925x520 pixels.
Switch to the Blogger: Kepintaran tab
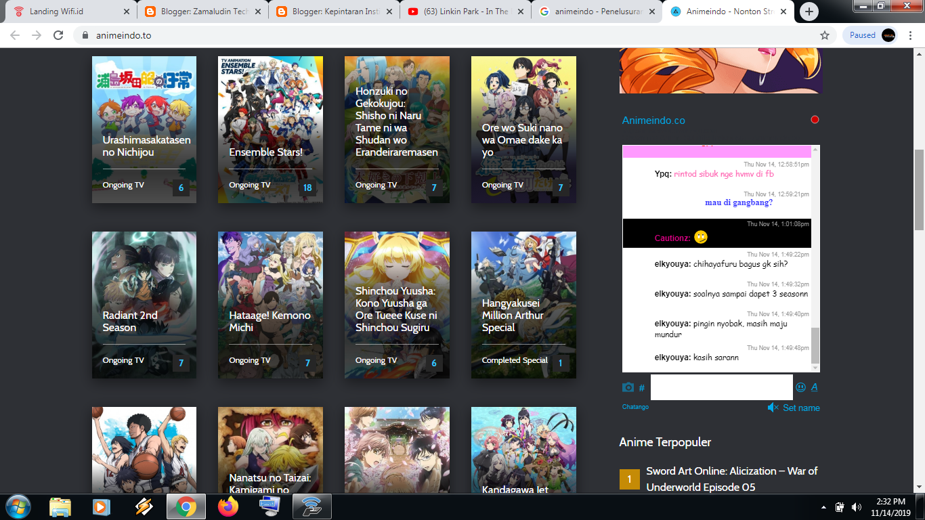(x=333, y=12)
